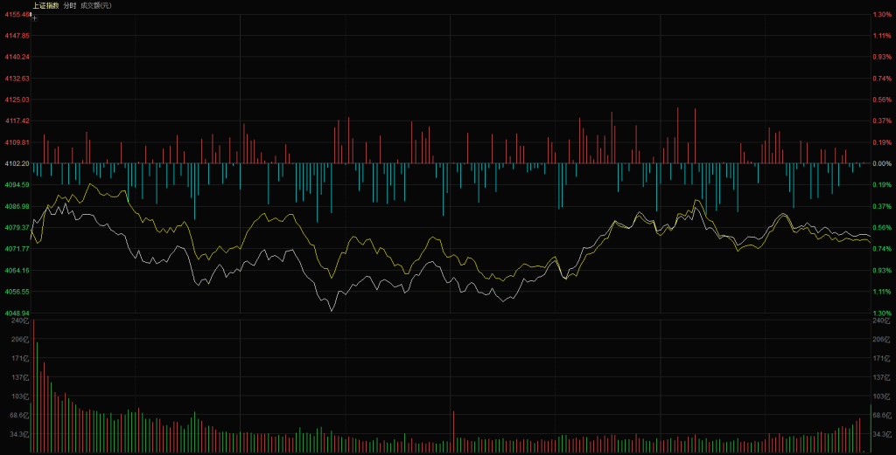The image size is (896, 455).
Task: Select the 上证指数 index title
Action: point(45,5)
